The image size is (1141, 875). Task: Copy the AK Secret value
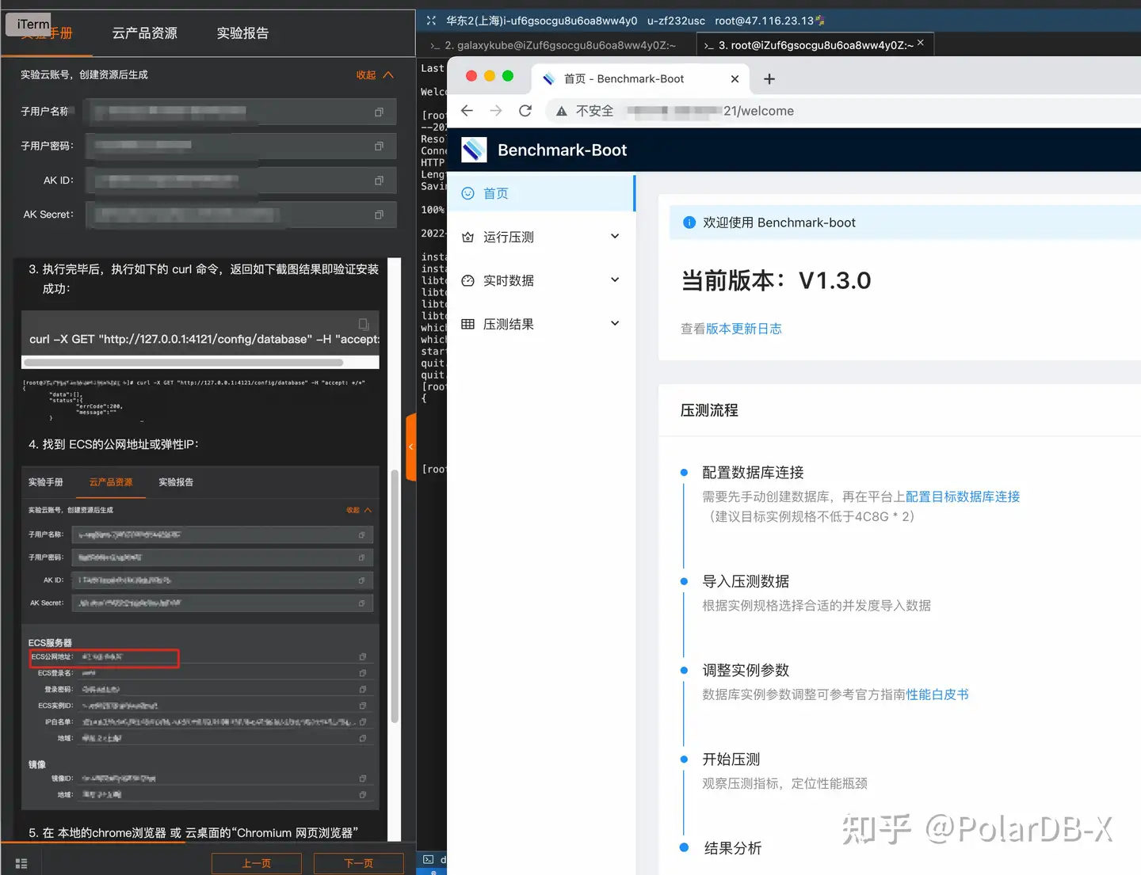pyautogui.click(x=379, y=215)
